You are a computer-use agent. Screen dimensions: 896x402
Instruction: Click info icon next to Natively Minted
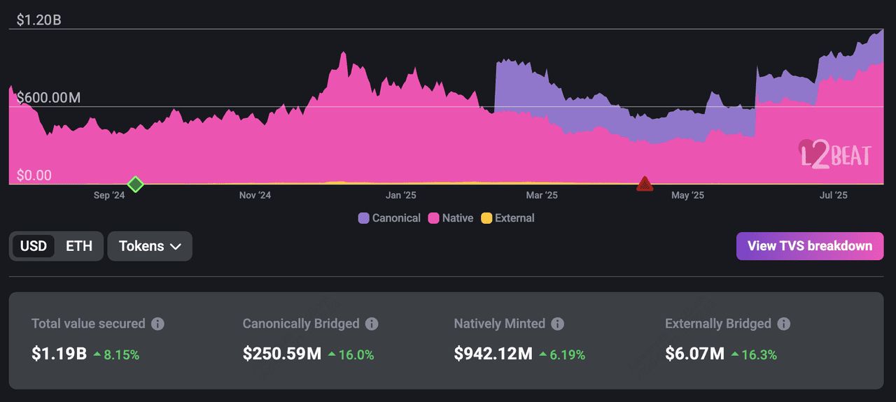point(557,324)
